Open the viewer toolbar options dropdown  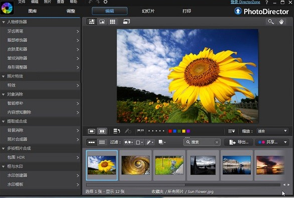tap(231, 131)
